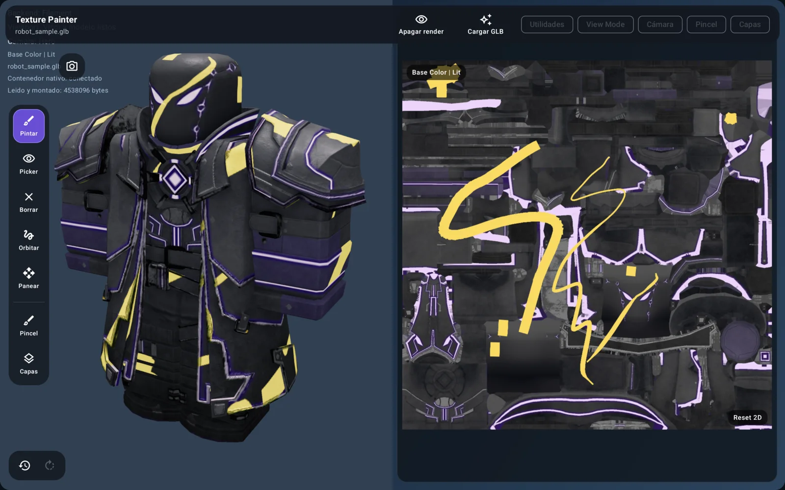Redo with the forward arrow icon
The image size is (785, 490).
tap(50, 465)
